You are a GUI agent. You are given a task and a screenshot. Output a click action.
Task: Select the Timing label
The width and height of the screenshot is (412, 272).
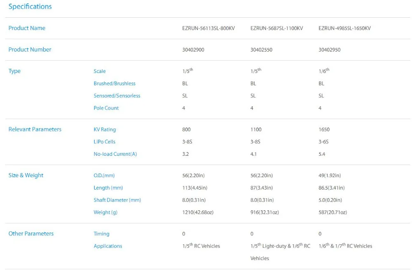click(101, 234)
